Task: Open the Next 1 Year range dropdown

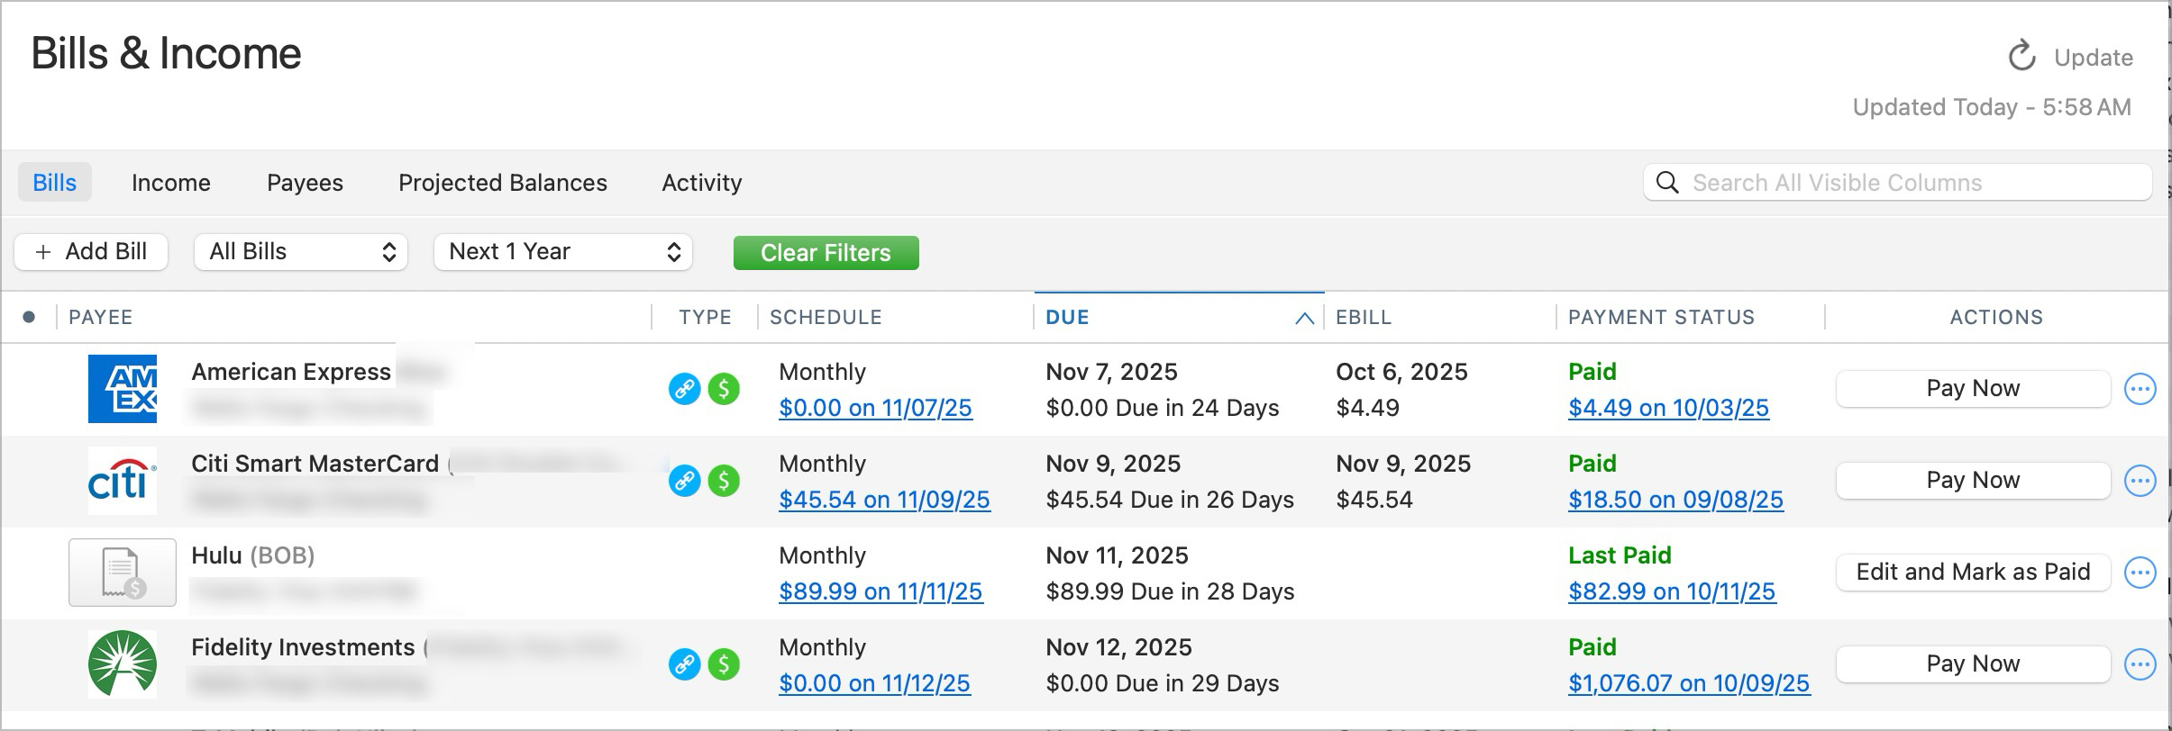Action: click(563, 252)
